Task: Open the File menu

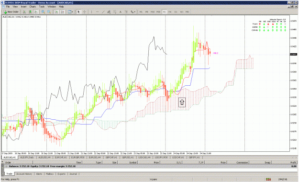Action: (x=8, y=7)
